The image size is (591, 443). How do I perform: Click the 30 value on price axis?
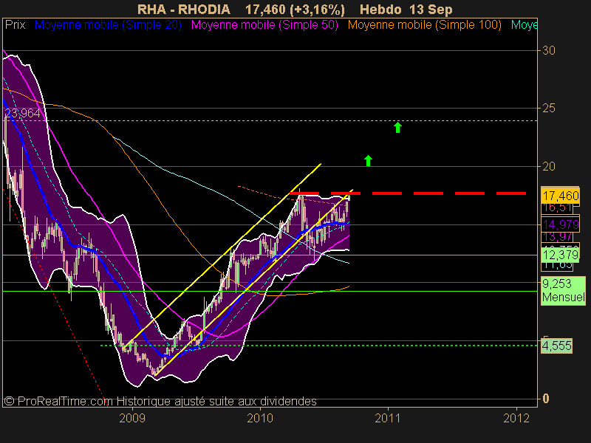click(548, 50)
